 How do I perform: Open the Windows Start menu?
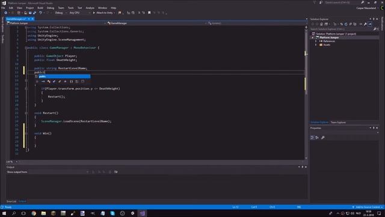(4, 213)
